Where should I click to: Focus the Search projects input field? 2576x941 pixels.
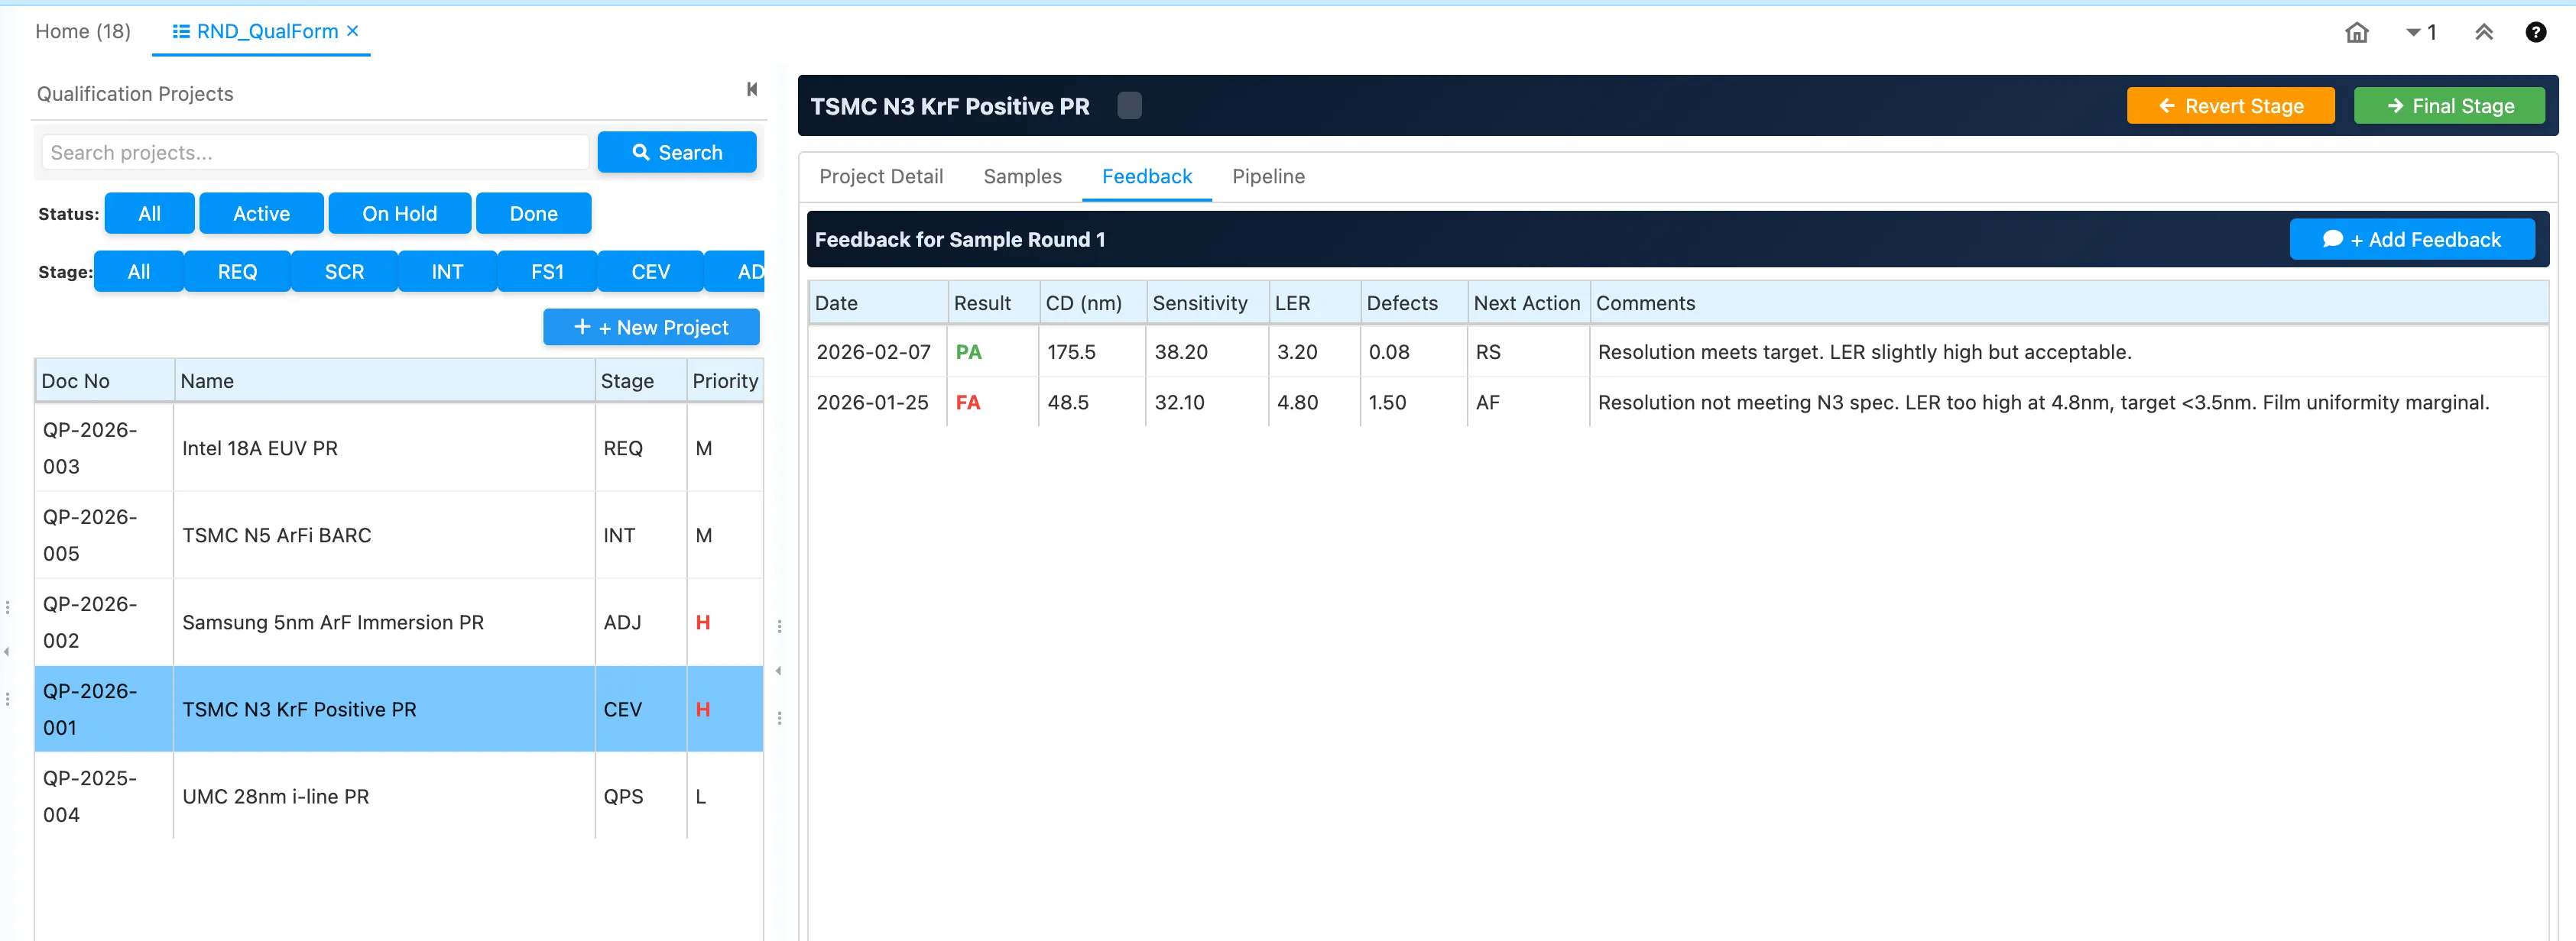coord(315,153)
